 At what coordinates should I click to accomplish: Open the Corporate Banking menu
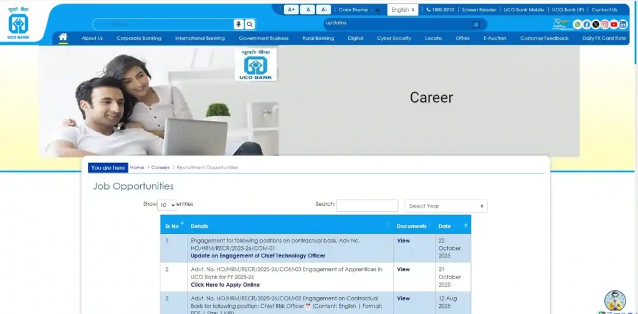(139, 38)
